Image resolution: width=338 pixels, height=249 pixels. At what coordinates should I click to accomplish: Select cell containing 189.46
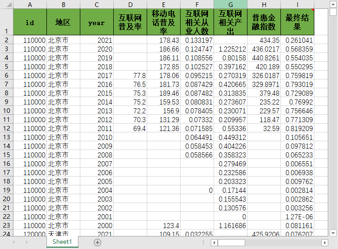pos(163,93)
